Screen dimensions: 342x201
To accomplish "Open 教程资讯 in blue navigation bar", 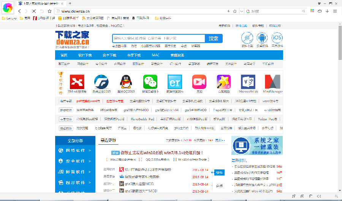I will [177, 55].
